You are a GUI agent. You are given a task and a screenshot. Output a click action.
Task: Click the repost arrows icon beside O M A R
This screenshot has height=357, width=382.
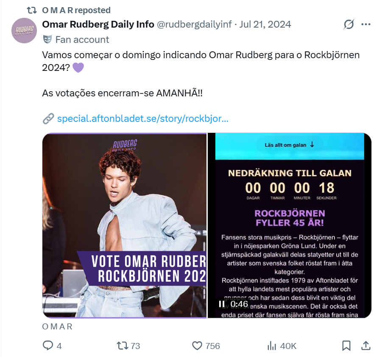(x=32, y=10)
